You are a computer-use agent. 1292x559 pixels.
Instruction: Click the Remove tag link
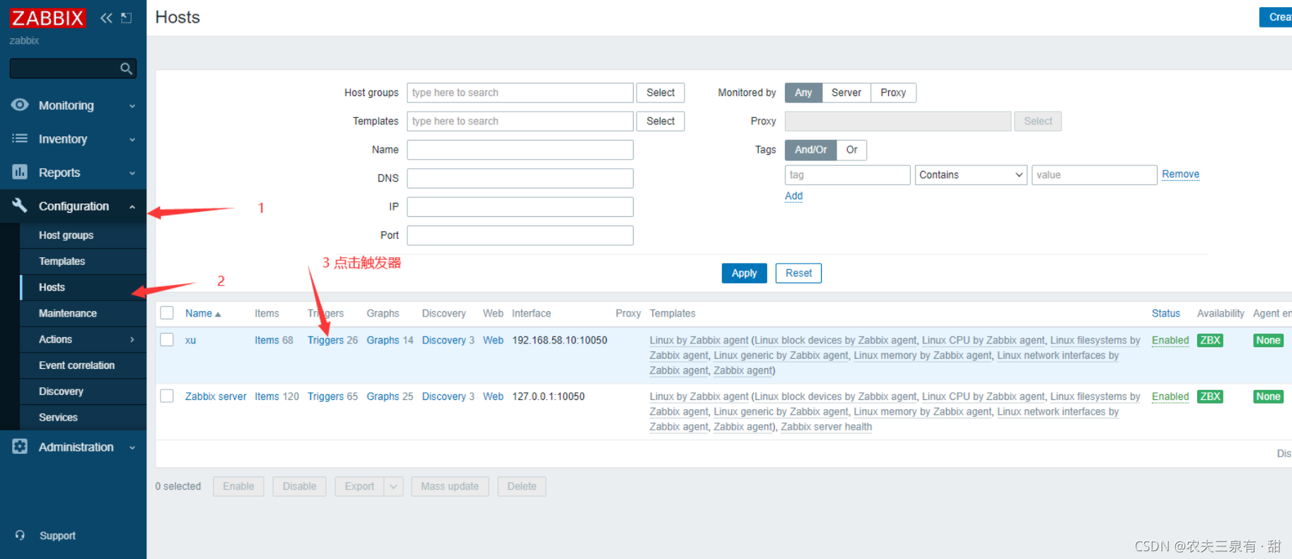pos(1180,174)
